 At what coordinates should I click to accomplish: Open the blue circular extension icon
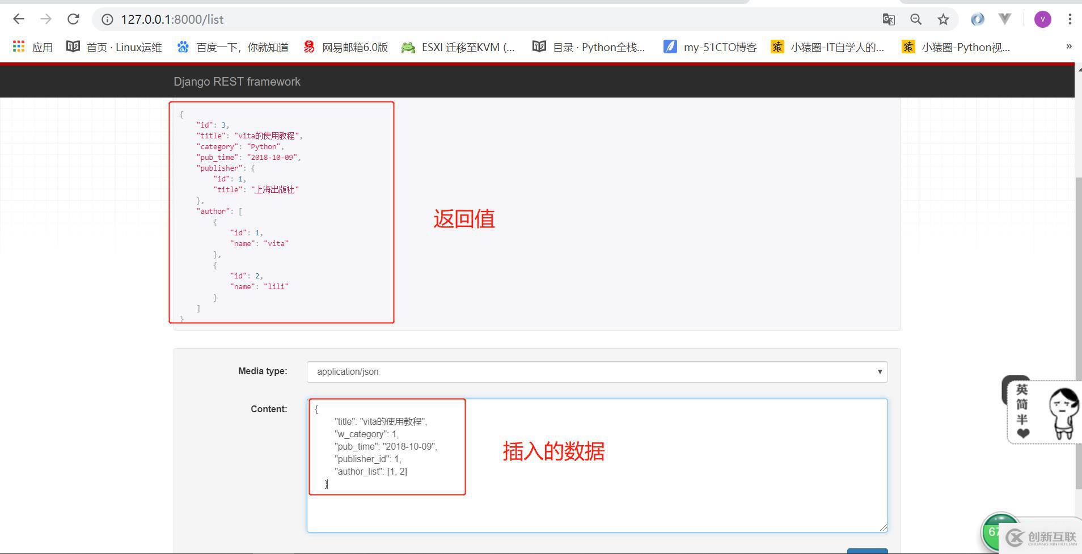(x=977, y=19)
